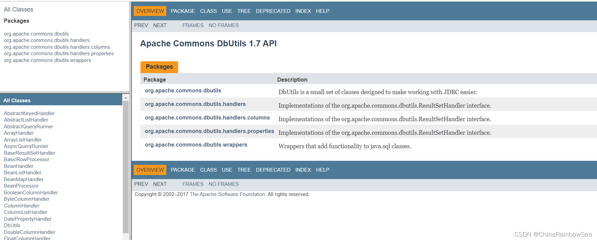
Task: Select the bottom USE navigation item
Action: pos(227,170)
